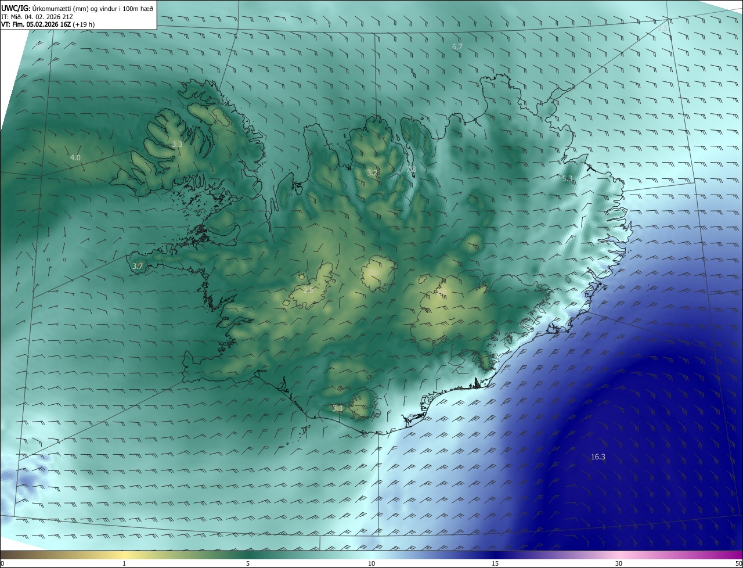Click the 'VT: Fim. 05.02.2026 16Z (+19 h)' line
Image resolution: width=743 pixels, height=568 pixels.
click(48, 24)
